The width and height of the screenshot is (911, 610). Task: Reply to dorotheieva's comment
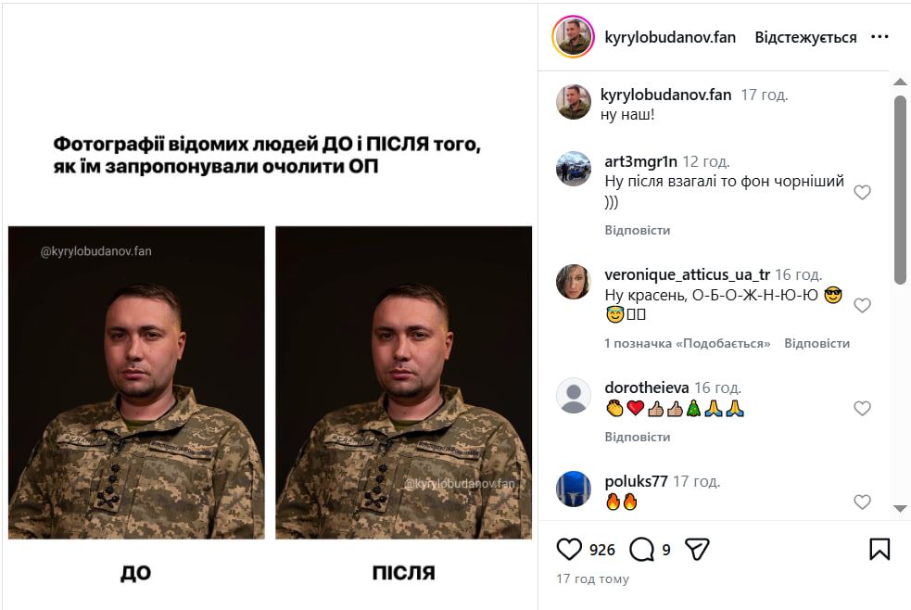point(637,437)
